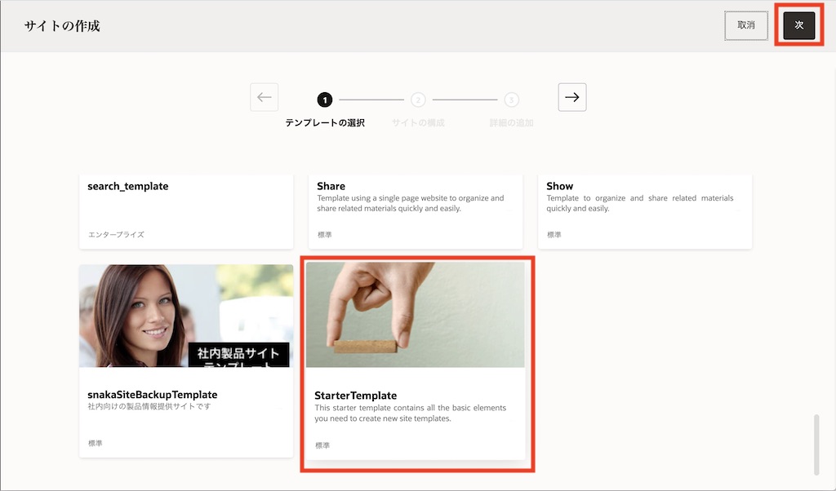Select step 1 circle in wizard

[325, 100]
